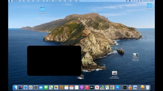163x91 pixels.
Task: Click the battery status icon
Action: (130, 1)
